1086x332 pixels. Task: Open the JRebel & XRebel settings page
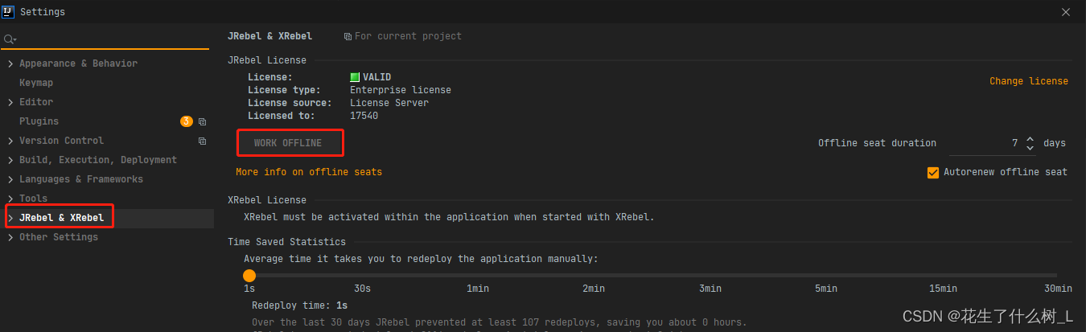click(x=61, y=218)
